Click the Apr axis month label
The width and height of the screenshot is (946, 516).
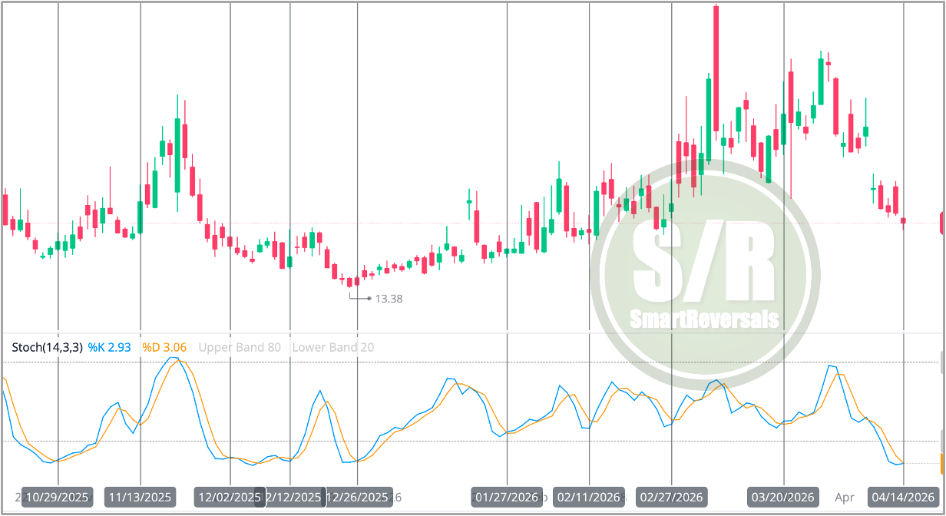click(x=845, y=497)
